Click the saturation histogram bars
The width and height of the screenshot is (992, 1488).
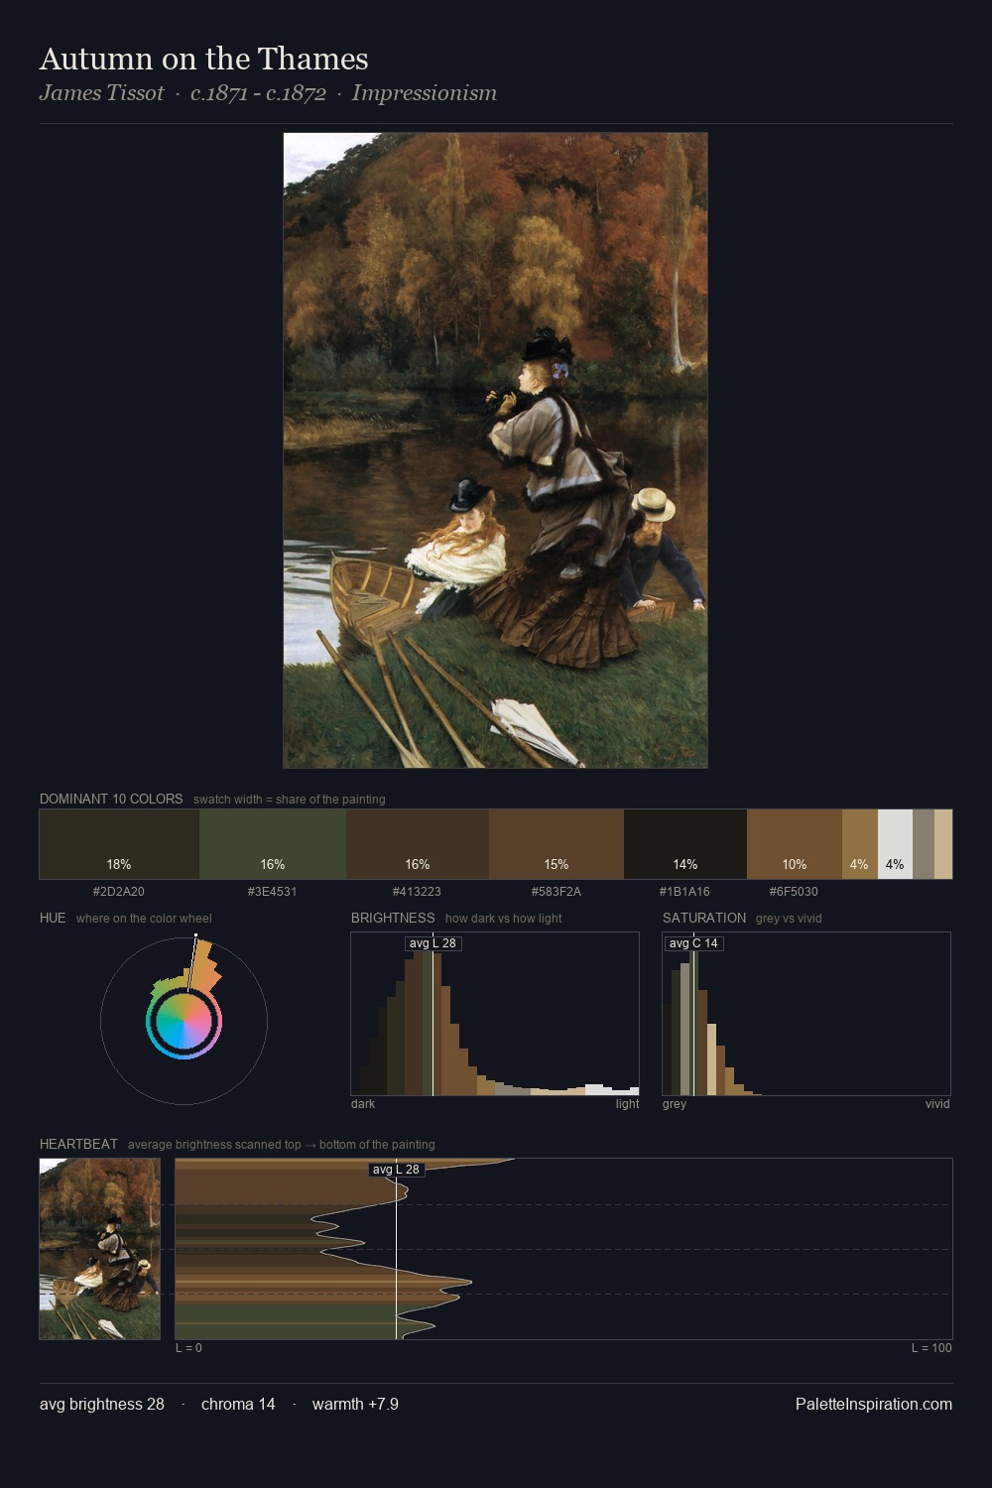click(806, 1014)
